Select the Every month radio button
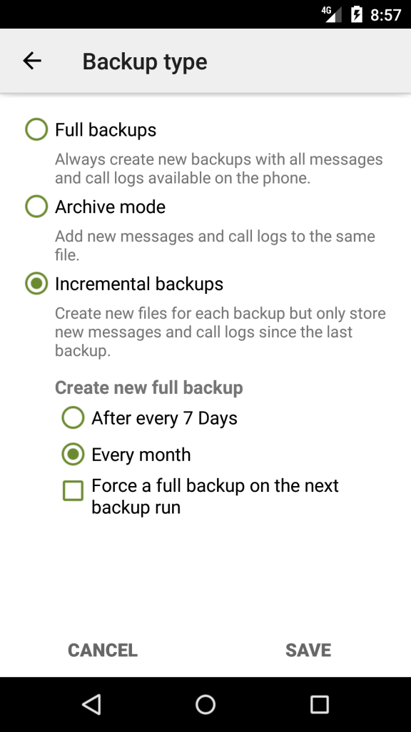Image resolution: width=411 pixels, height=732 pixels. 73,454
